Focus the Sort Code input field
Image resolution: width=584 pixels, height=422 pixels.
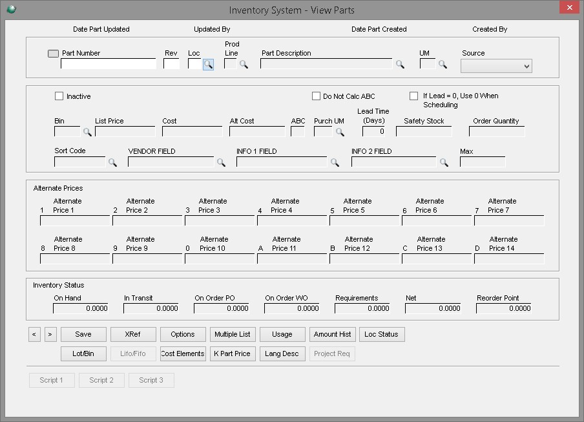click(x=79, y=162)
